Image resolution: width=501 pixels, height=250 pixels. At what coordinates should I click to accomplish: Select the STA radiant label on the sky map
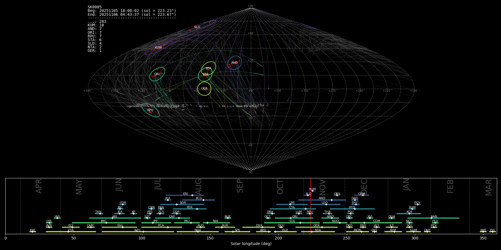point(205,74)
